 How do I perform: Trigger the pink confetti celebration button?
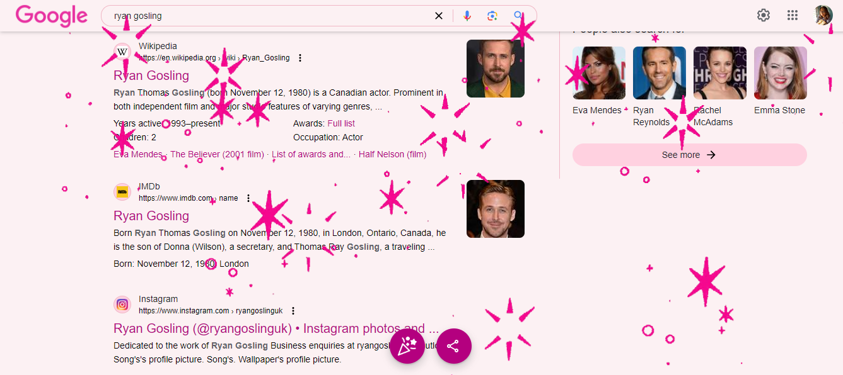point(407,346)
